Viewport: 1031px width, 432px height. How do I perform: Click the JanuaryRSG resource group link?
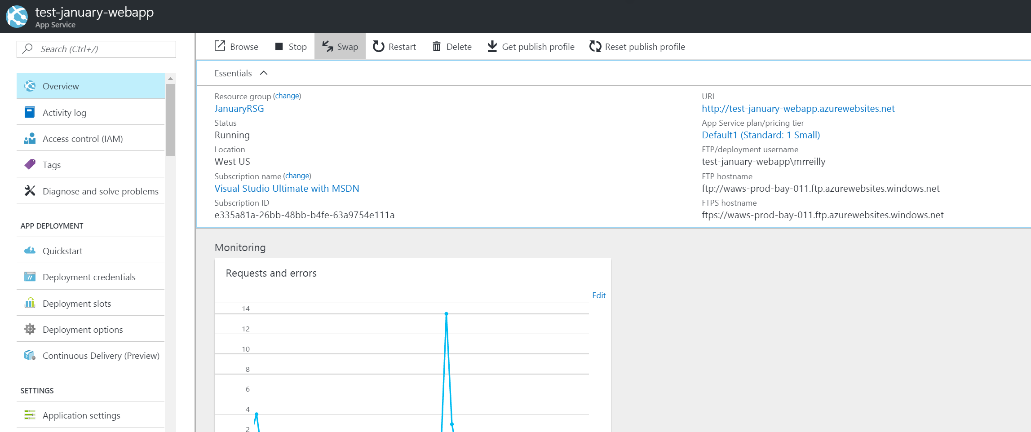click(x=239, y=109)
